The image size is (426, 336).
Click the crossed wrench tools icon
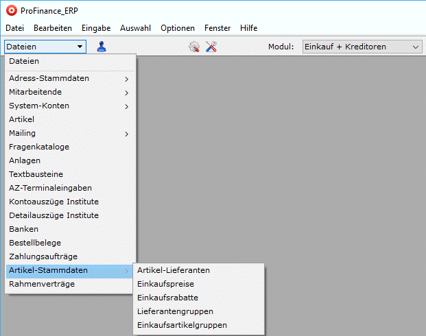point(211,47)
